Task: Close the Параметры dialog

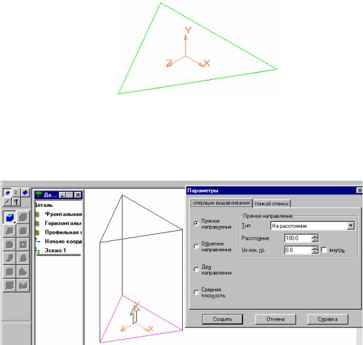Action: pyautogui.click(x=360, y=191)
